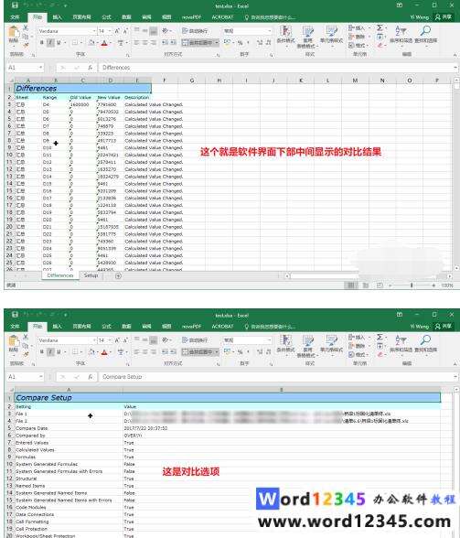The width and height of the screenshot is (460, 538).
Task: Toggle Wrap Text in upper window
Action: coord(195,31)
